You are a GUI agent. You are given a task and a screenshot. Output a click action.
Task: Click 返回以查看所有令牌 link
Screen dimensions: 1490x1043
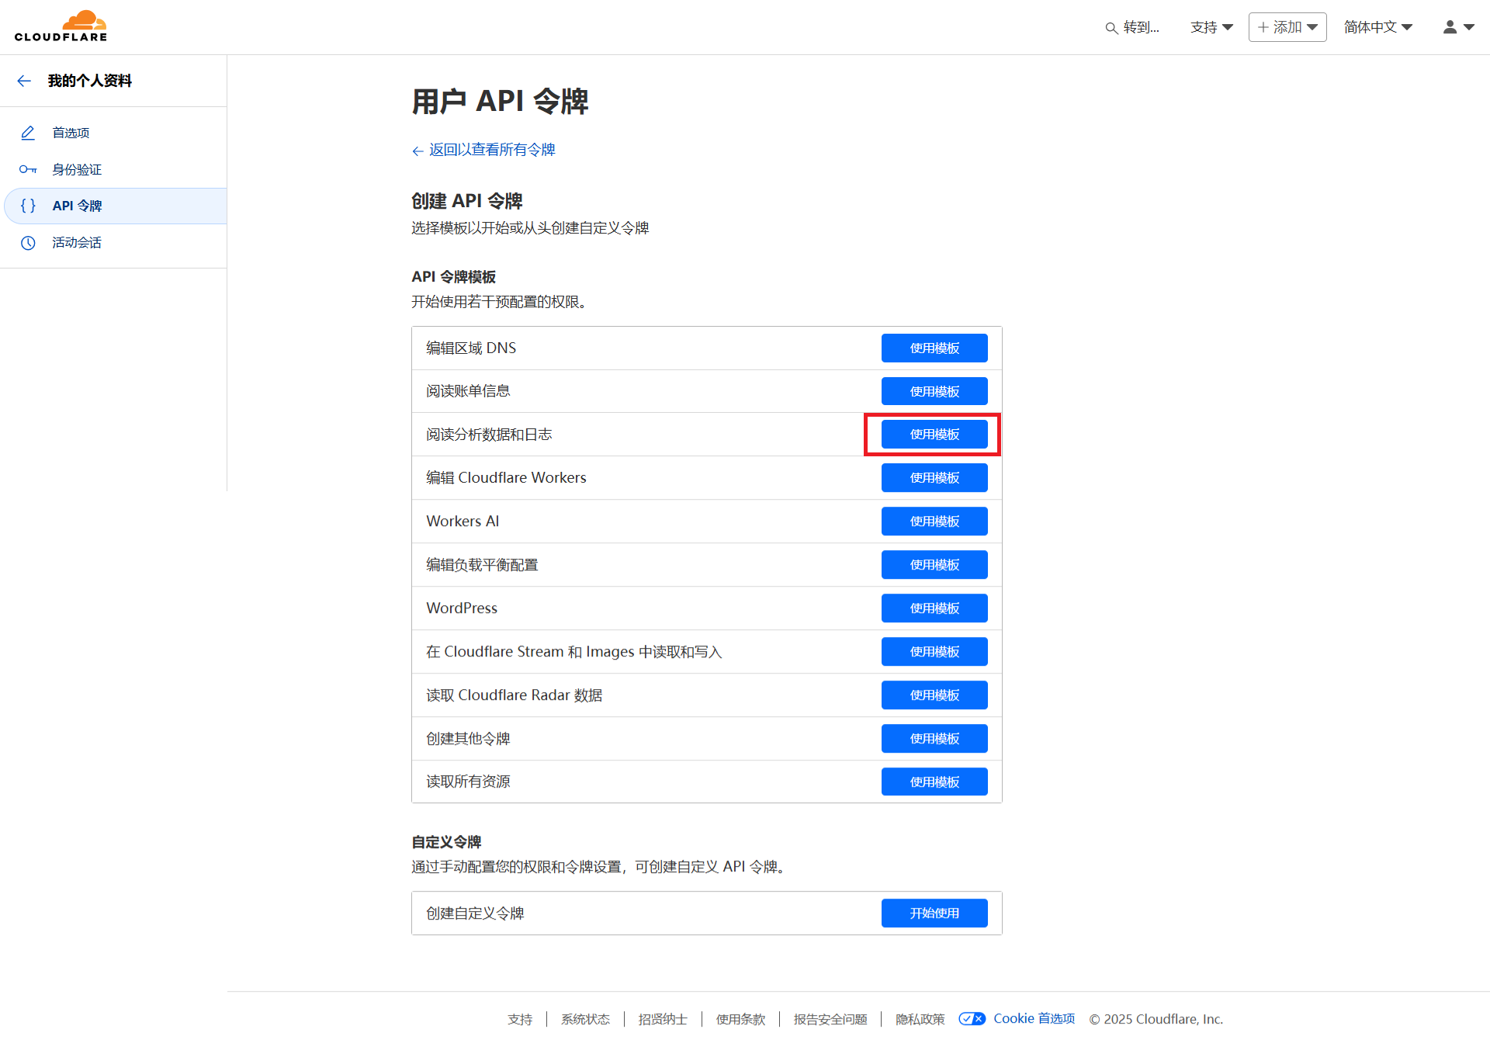coord(491,150)
